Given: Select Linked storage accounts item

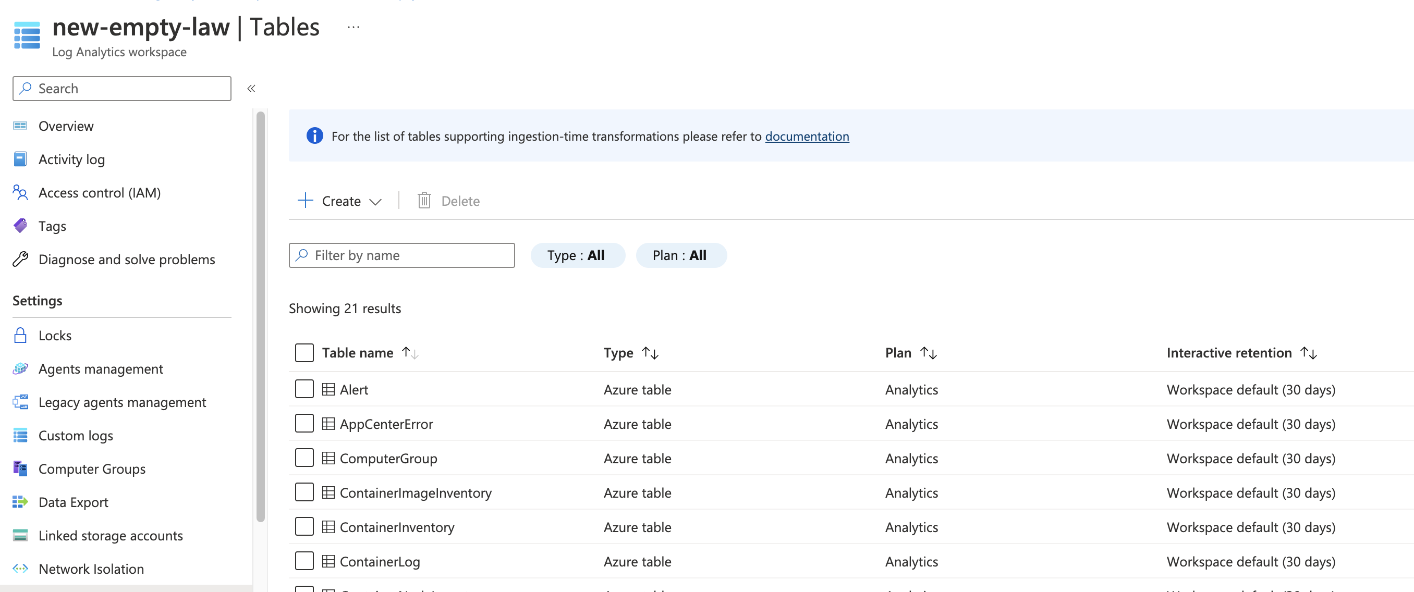Looking at the screenshot, I should (x=111, y=536).
